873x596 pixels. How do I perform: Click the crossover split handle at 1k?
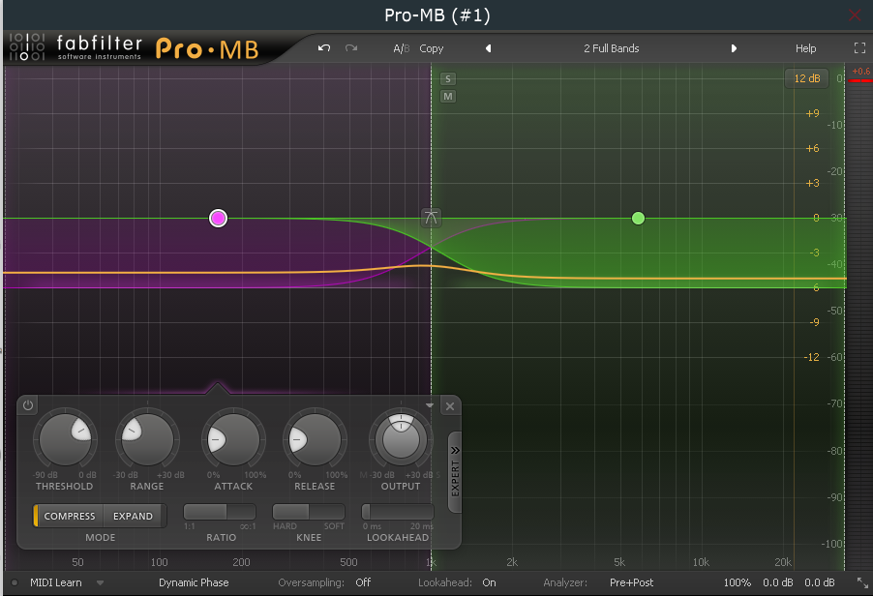click(x=431, y=218)
